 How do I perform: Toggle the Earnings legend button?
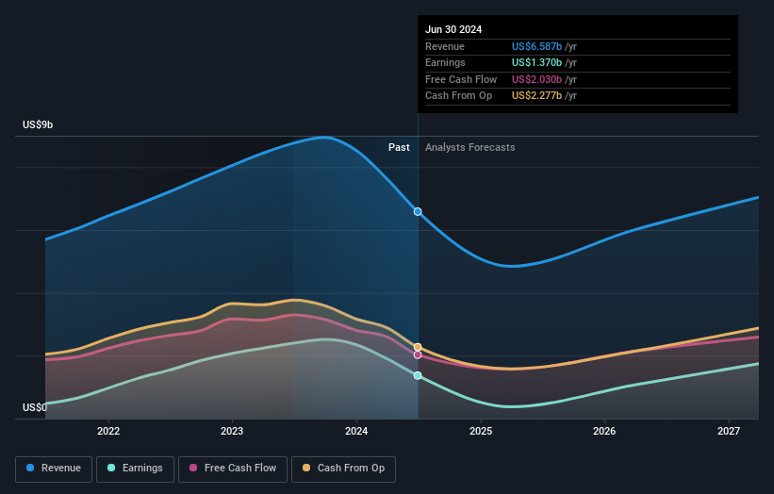point(135,469)
